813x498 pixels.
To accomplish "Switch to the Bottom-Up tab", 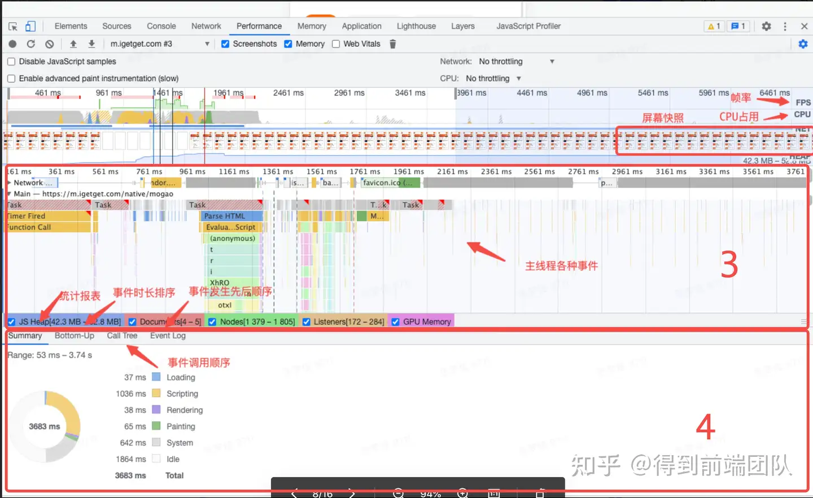I will (x=75, y=336).
